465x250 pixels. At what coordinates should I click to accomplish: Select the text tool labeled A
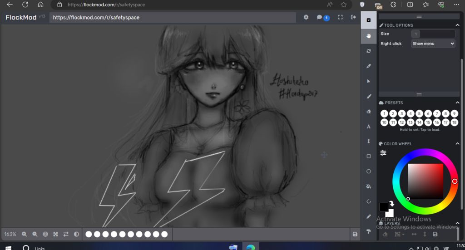click(369, 127)
